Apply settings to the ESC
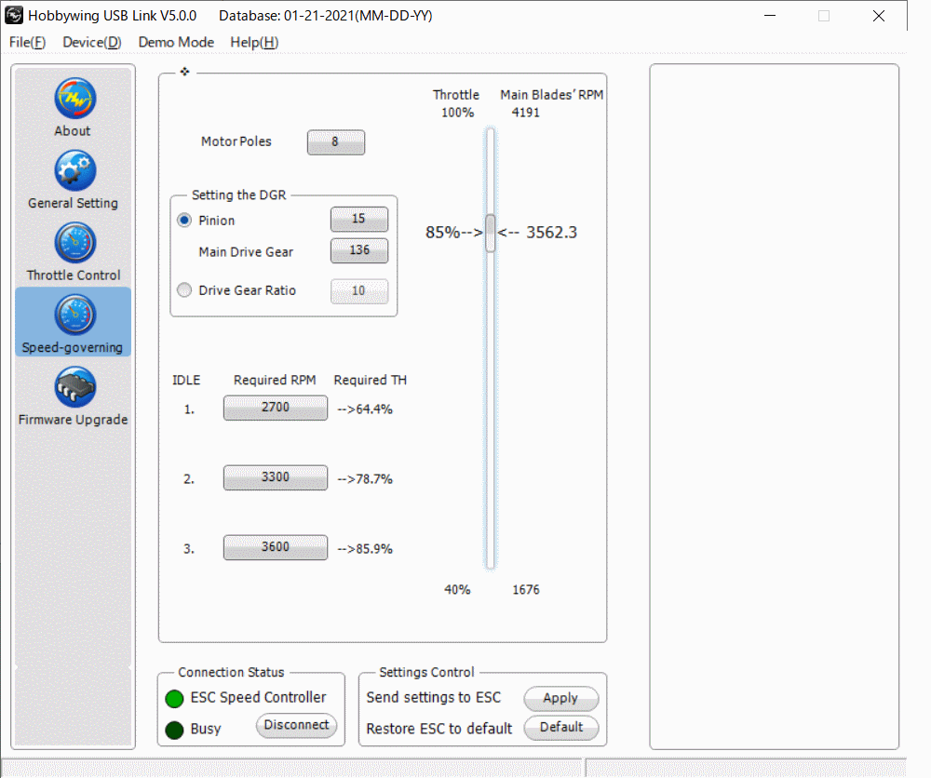Viewport: 931px width, 778px height. (561, 699)
